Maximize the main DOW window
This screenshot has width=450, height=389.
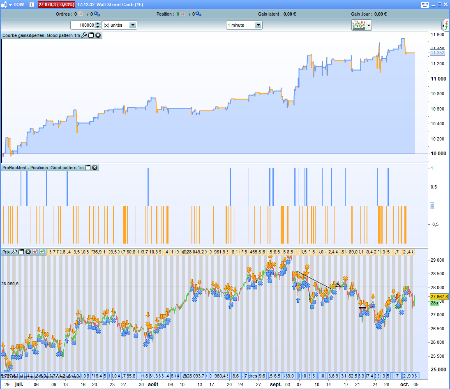[439, 5]
